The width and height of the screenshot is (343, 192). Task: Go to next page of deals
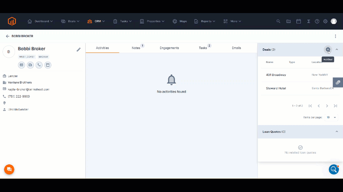coord(327,106)
